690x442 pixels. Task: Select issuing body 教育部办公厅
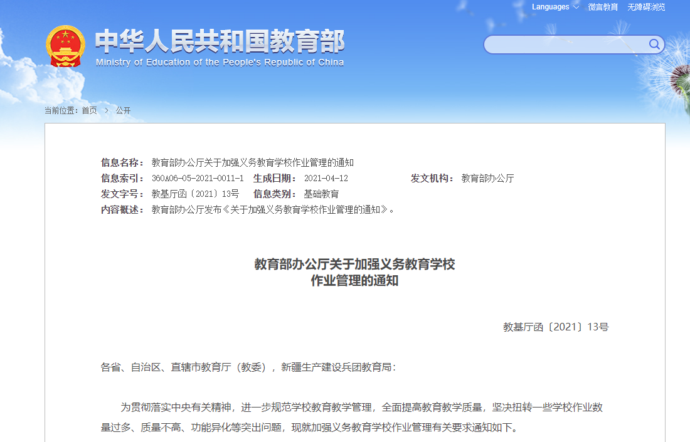coord(487,178)
